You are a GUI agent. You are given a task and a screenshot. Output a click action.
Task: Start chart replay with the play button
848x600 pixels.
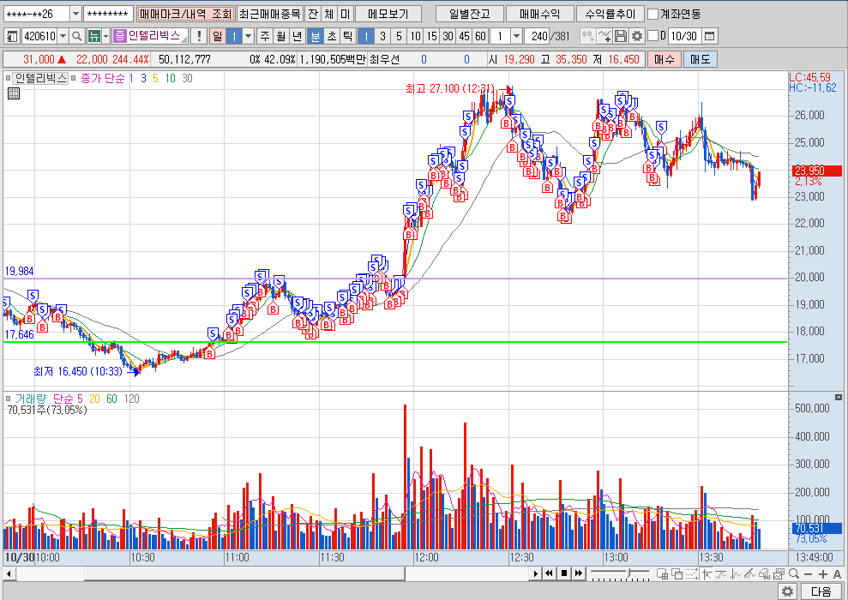(x=535, y=573)
